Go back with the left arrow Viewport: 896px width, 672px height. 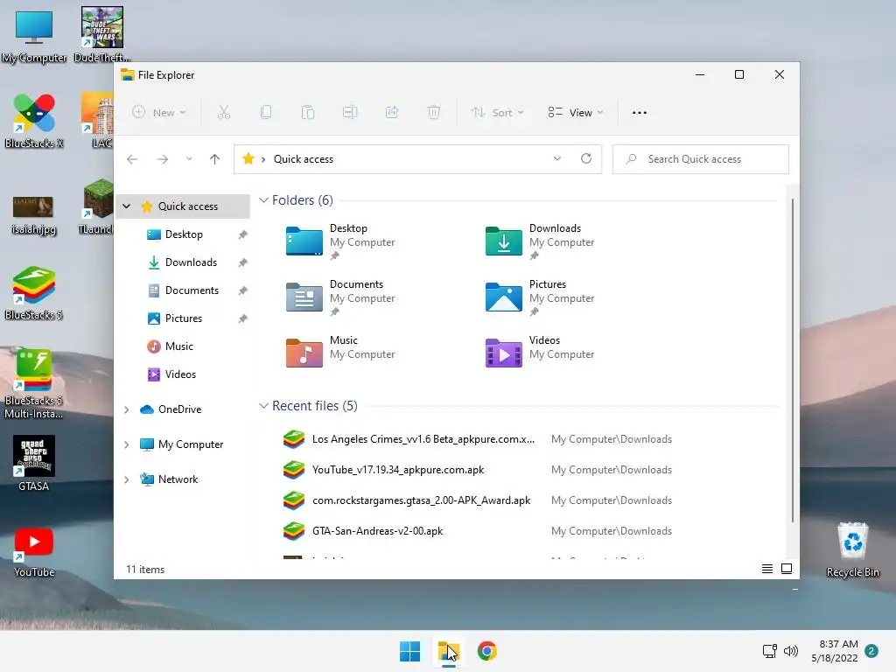pos(132,159)
